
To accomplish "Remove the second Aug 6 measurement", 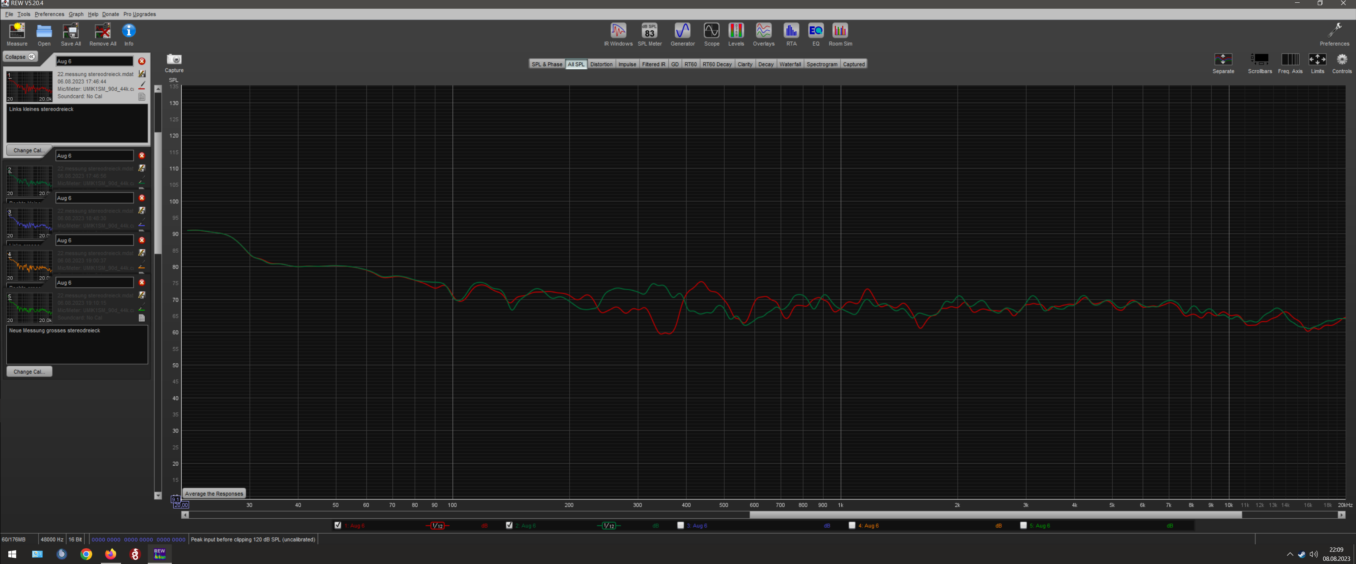I will point(141,155).
